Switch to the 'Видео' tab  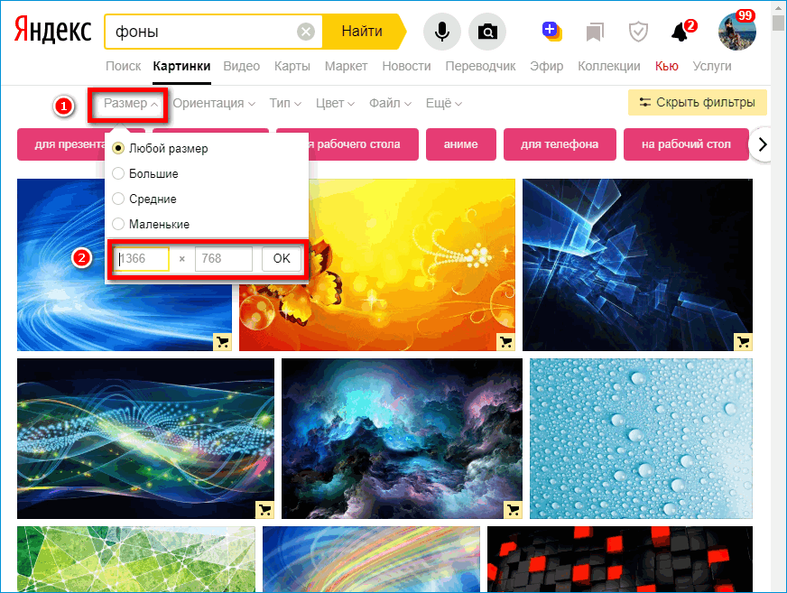pos(241,66)
